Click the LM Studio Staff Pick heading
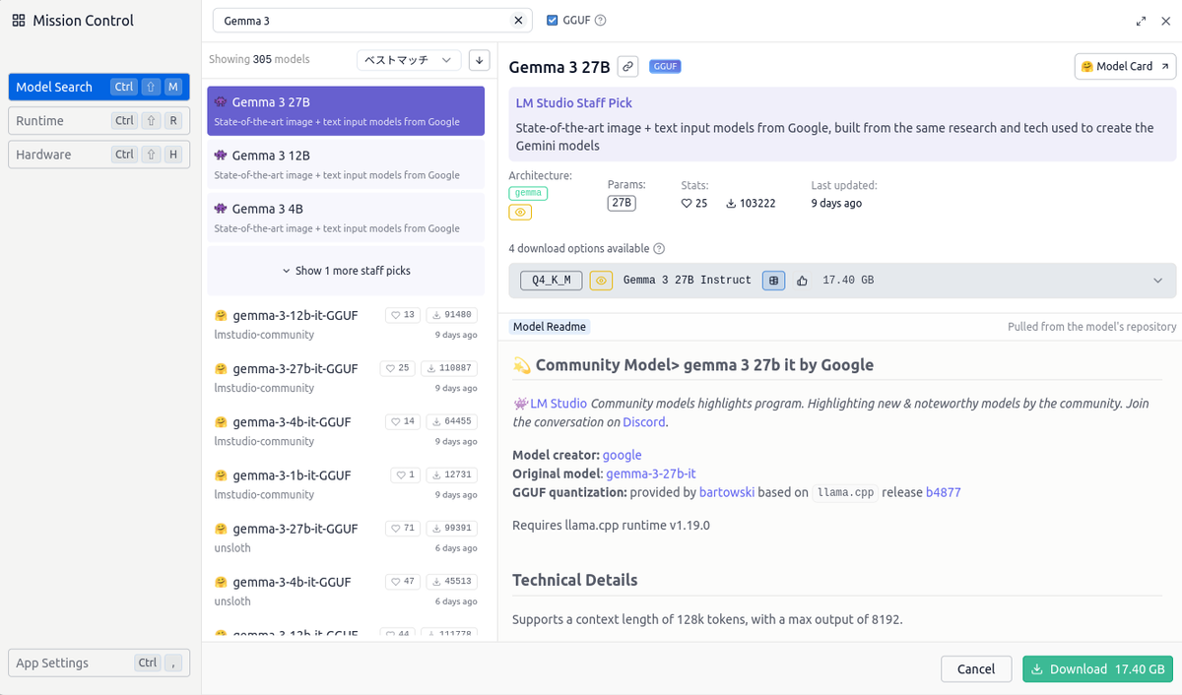Viewport: 1182px width, 695px height. pos(574,103)
